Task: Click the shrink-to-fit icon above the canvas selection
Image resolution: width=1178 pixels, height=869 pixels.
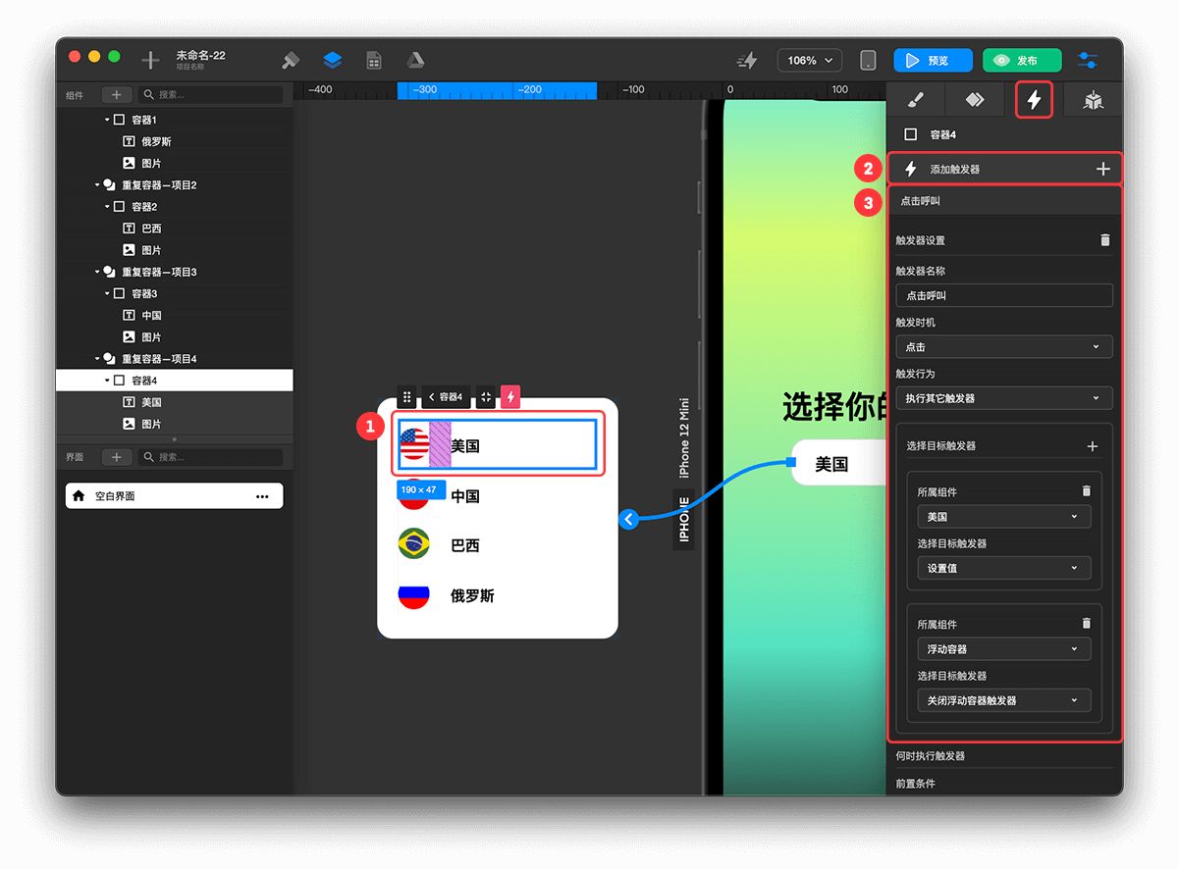Action: click(486, 397)
